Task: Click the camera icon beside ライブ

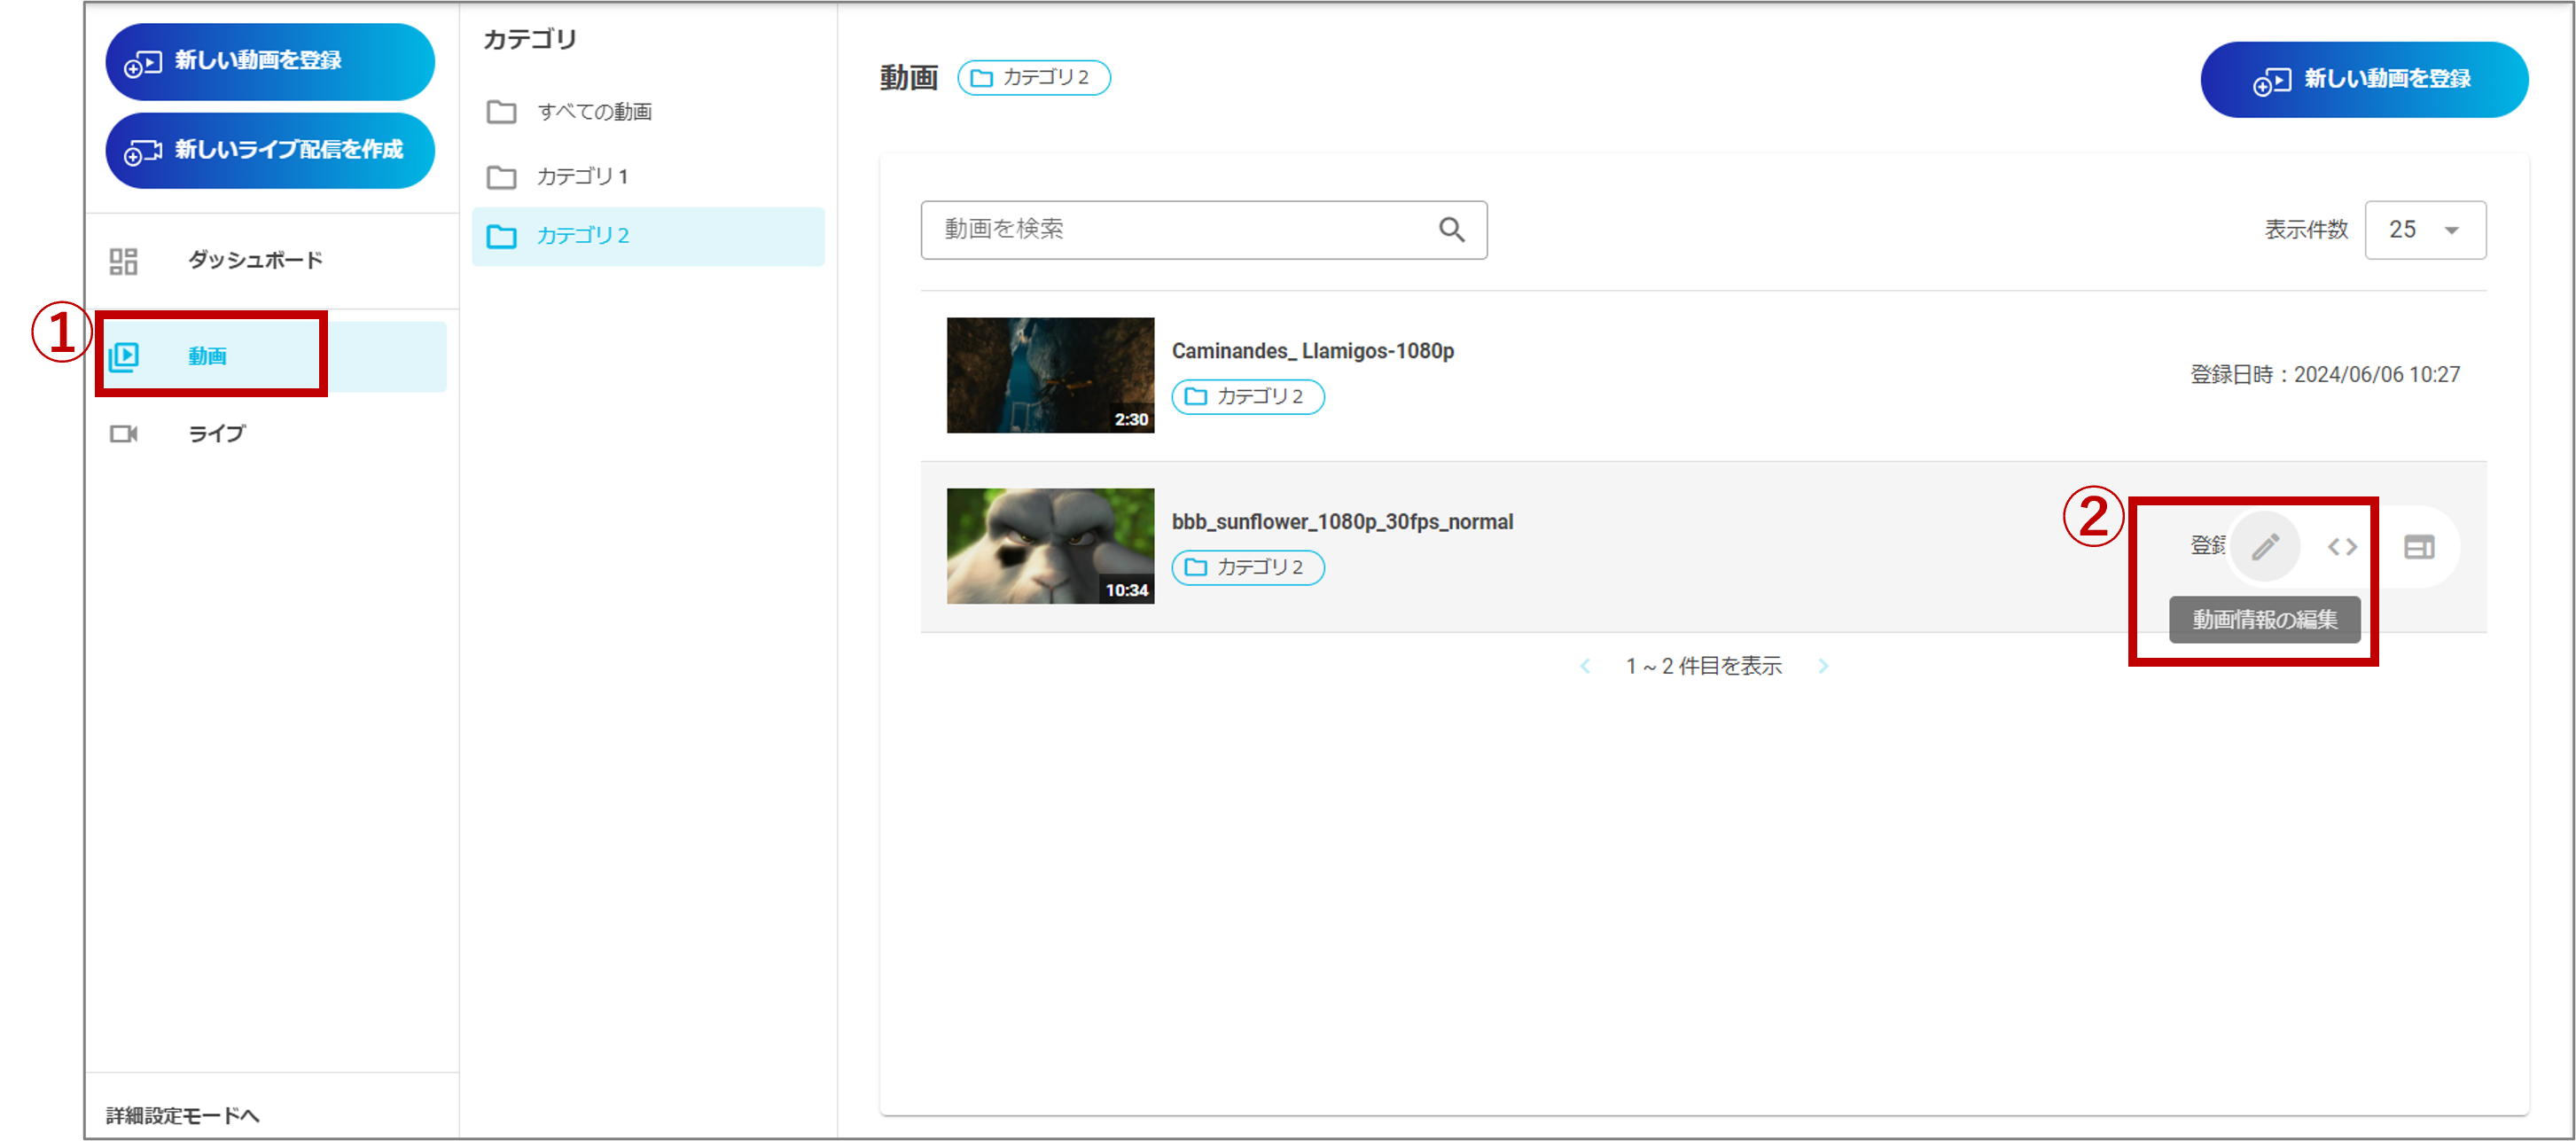Action: point(123,434)
